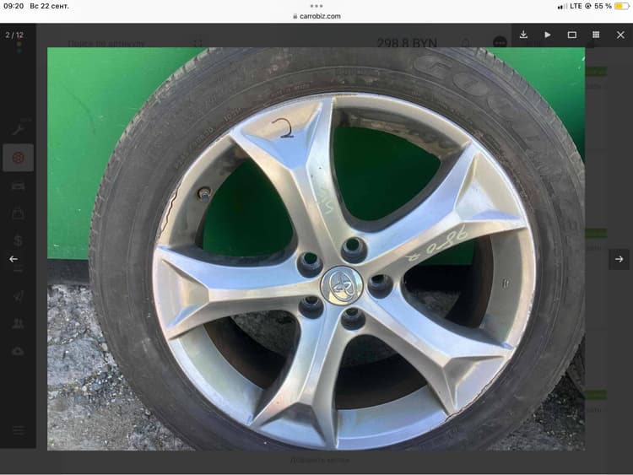Toggle fullscreen view of the lightbox
This screenshot has height=475, width=633.
(x=571, y=35)
